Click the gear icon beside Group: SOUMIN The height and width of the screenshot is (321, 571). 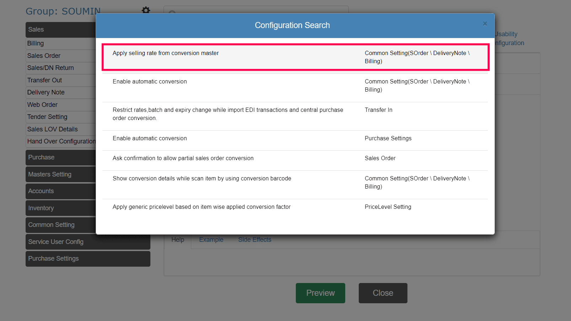coord(146,10)
